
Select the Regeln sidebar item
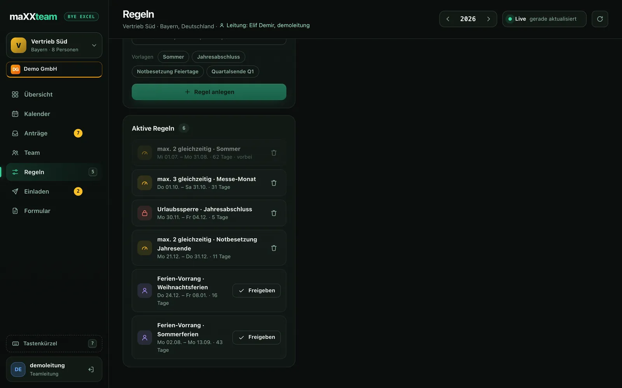54,172
